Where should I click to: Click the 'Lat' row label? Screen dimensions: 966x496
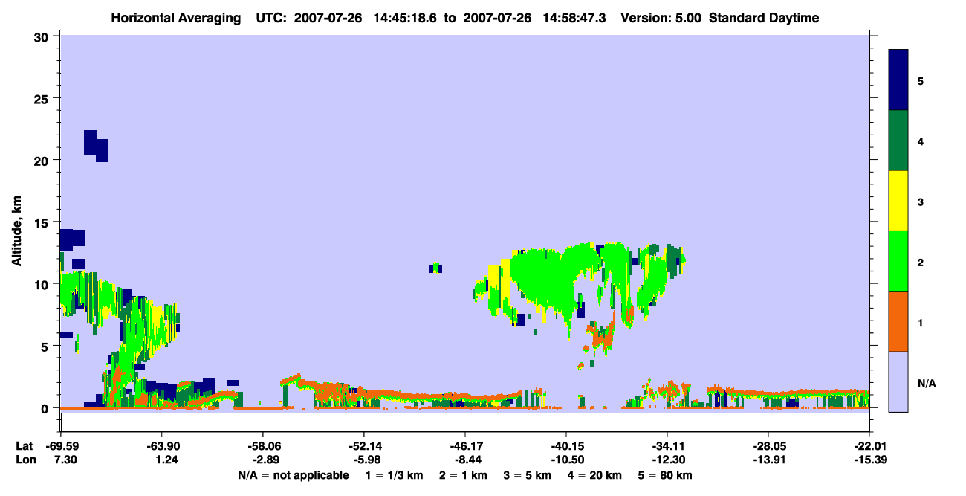coord(24,446)
